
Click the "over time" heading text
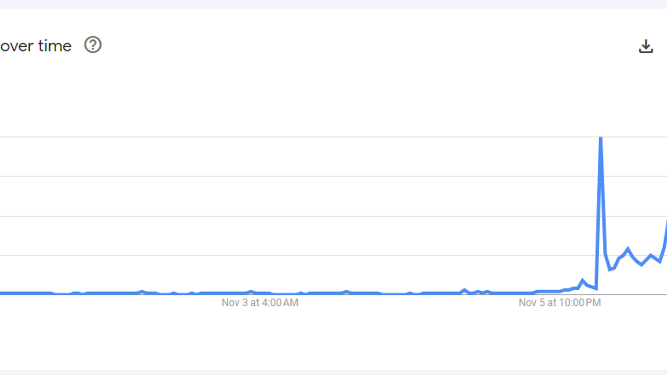pyautogui.click(x=36, y=46)
